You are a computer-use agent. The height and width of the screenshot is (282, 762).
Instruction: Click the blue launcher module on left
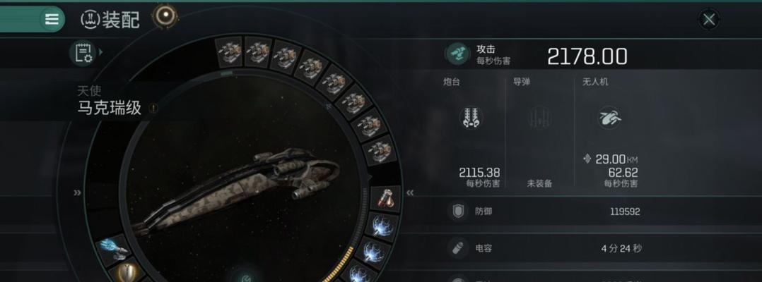(113, 248)
